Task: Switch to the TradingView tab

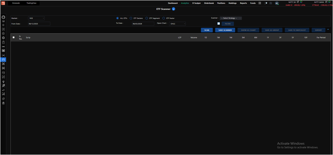Action: click(x=31, y=3)
